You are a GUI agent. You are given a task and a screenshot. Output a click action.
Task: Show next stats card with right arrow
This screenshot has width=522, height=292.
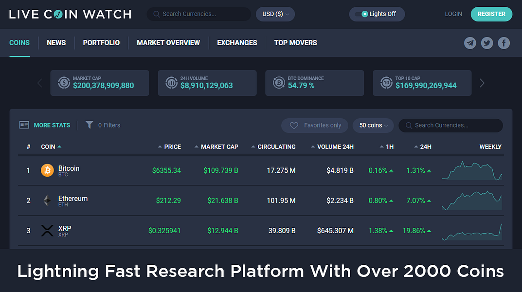click(482, 83)
